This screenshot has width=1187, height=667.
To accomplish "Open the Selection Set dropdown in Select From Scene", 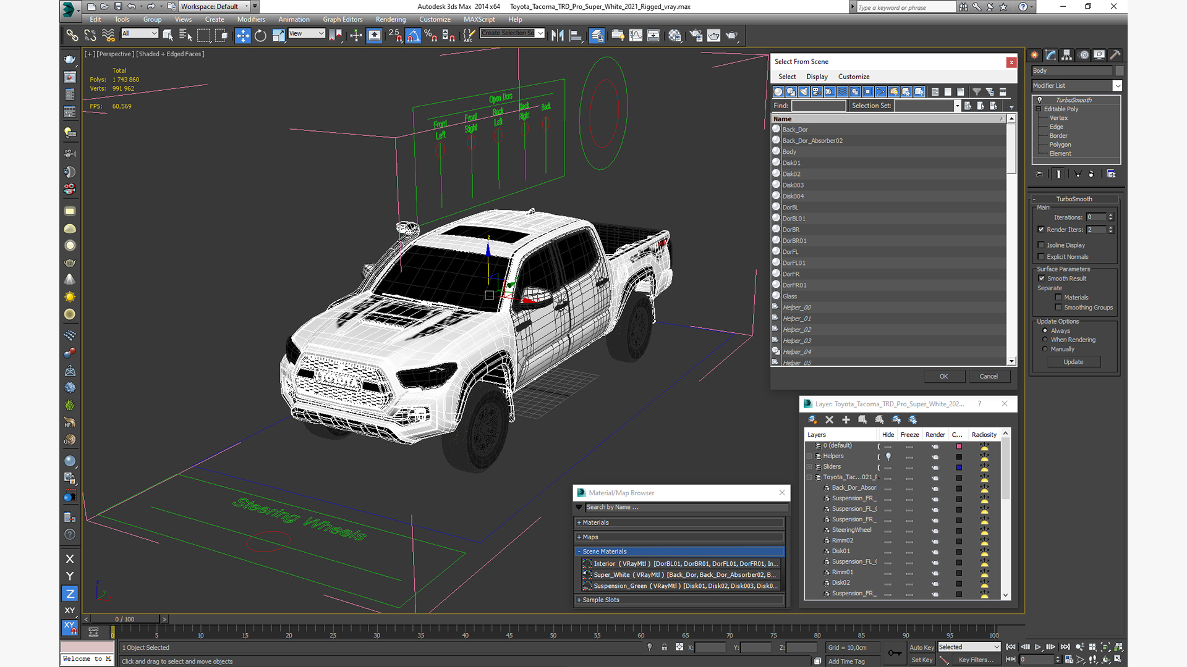I will (958, 106).
